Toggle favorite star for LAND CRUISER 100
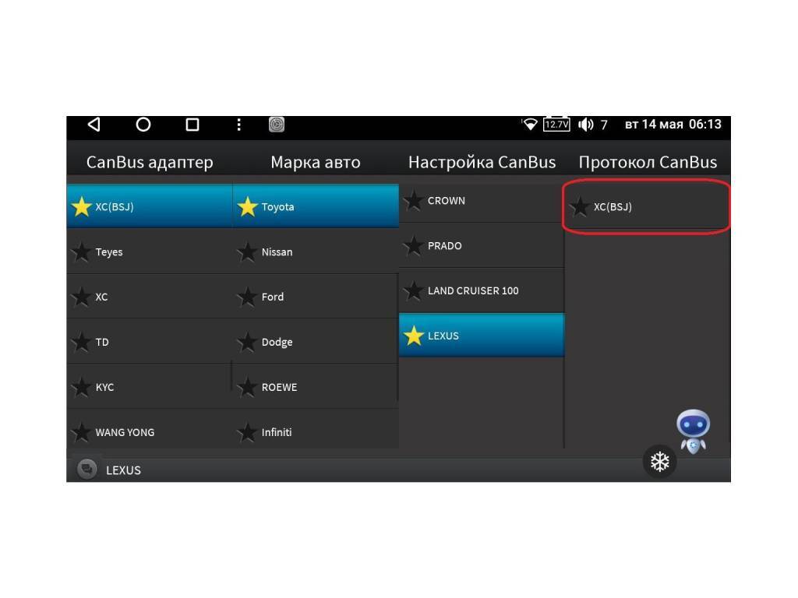Screen dimensions: 798x598 click(414, 291)
